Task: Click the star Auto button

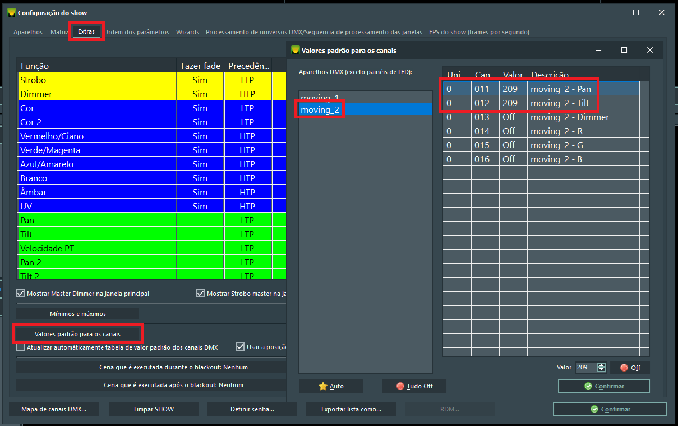Action: [x=330, y=386]
